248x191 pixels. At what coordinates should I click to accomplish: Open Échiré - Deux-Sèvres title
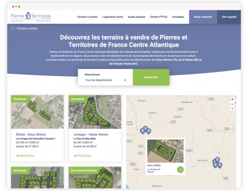click(x=31, y=134)
